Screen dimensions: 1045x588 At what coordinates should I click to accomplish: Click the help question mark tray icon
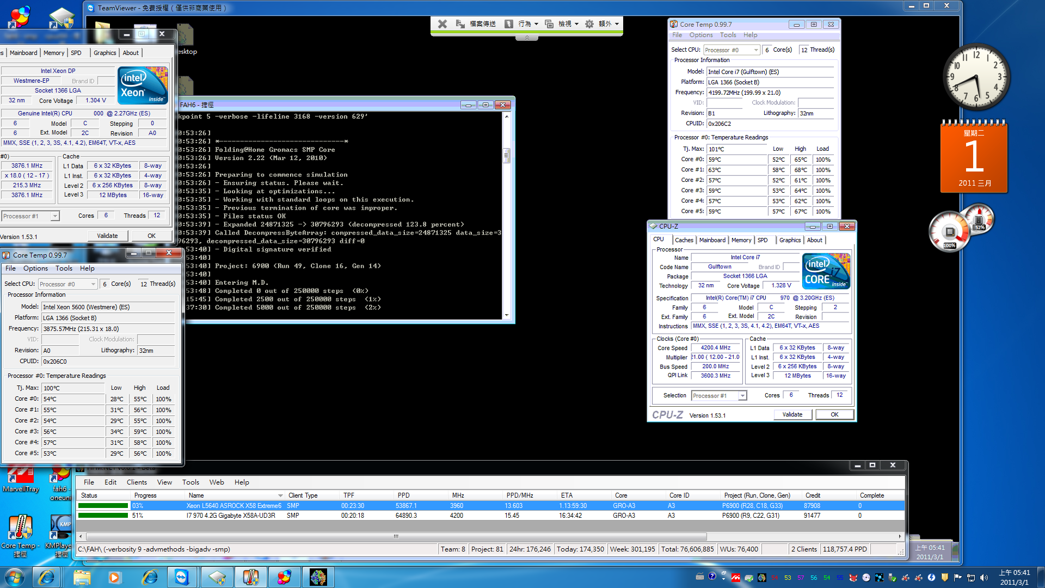[711, 576]
